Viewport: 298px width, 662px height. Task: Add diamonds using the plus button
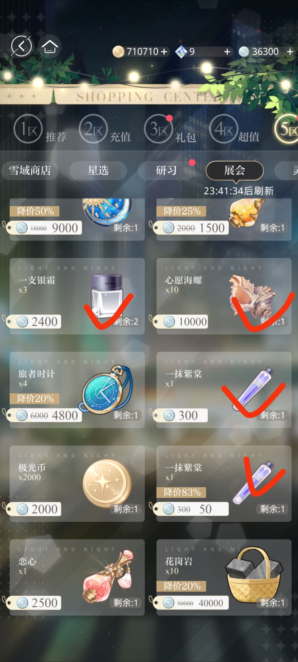227,52
